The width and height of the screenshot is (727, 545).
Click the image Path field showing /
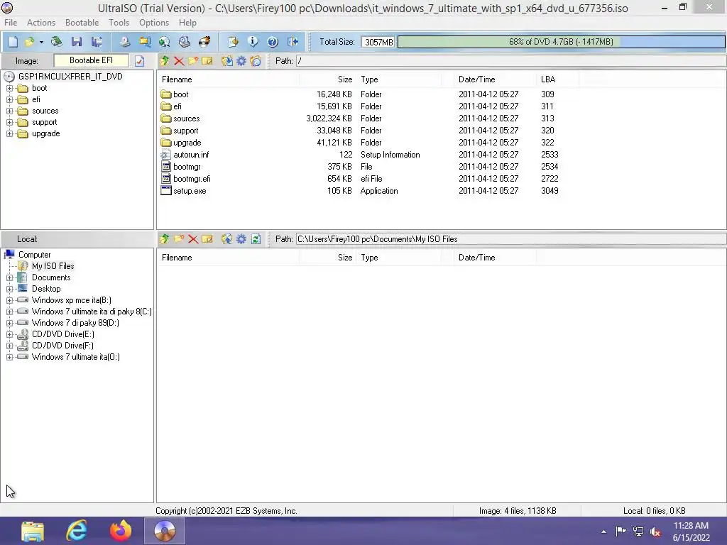tap(511, 61)
